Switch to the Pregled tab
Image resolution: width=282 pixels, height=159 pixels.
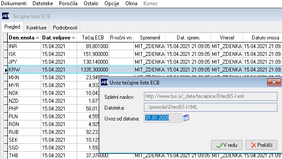point(12,27)
